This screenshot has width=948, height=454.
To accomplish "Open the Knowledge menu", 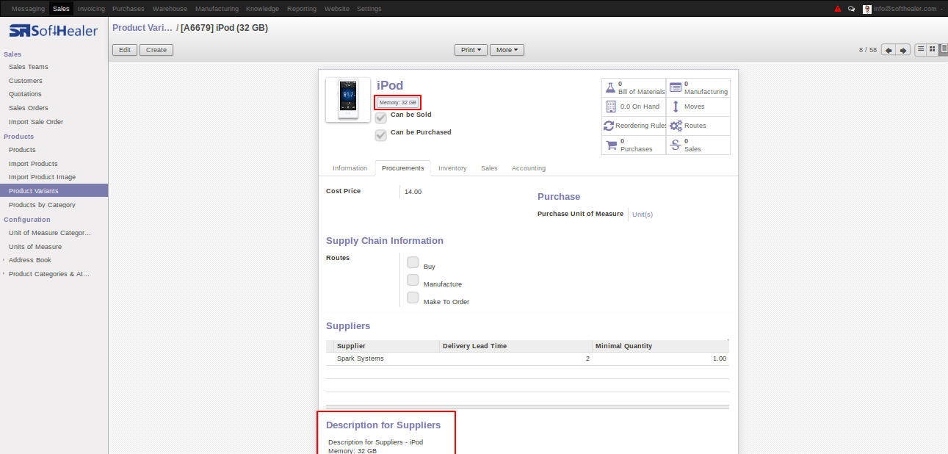I will 262,9.
